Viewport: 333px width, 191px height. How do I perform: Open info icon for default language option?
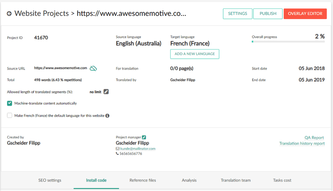pos(107,116)
